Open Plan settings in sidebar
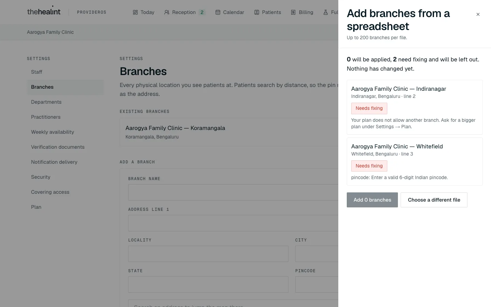Image resolution: width=491 pixels, height=307 pixels. pyautogui.click(x=65, y=207)
